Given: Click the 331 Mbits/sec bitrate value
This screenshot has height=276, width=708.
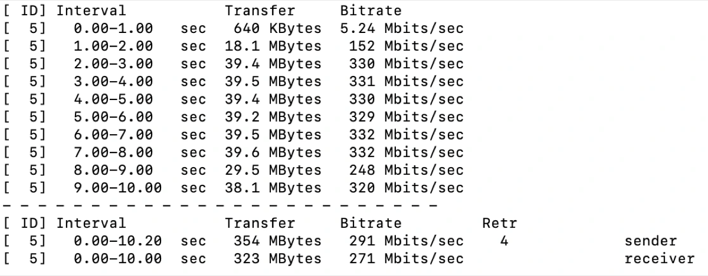Looking at the screenshot, I should click(x=406, y=81).
